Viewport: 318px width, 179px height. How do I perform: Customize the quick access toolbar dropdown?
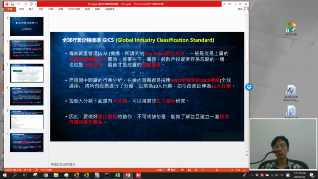(36, 4)
